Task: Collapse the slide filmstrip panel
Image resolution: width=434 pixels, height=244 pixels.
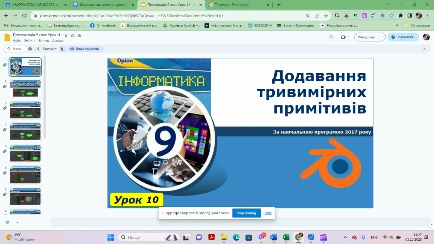Action: (18, 223)
